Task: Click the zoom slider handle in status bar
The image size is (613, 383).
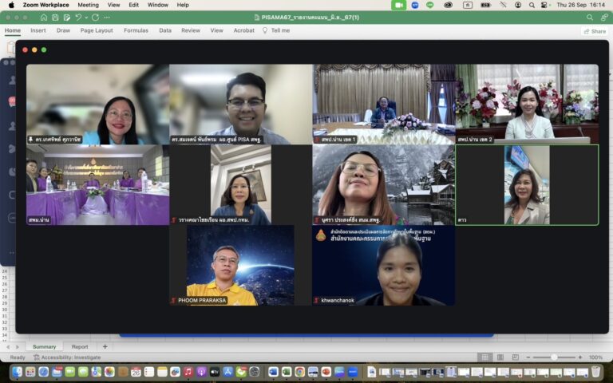Action: (x=554, y=357)
